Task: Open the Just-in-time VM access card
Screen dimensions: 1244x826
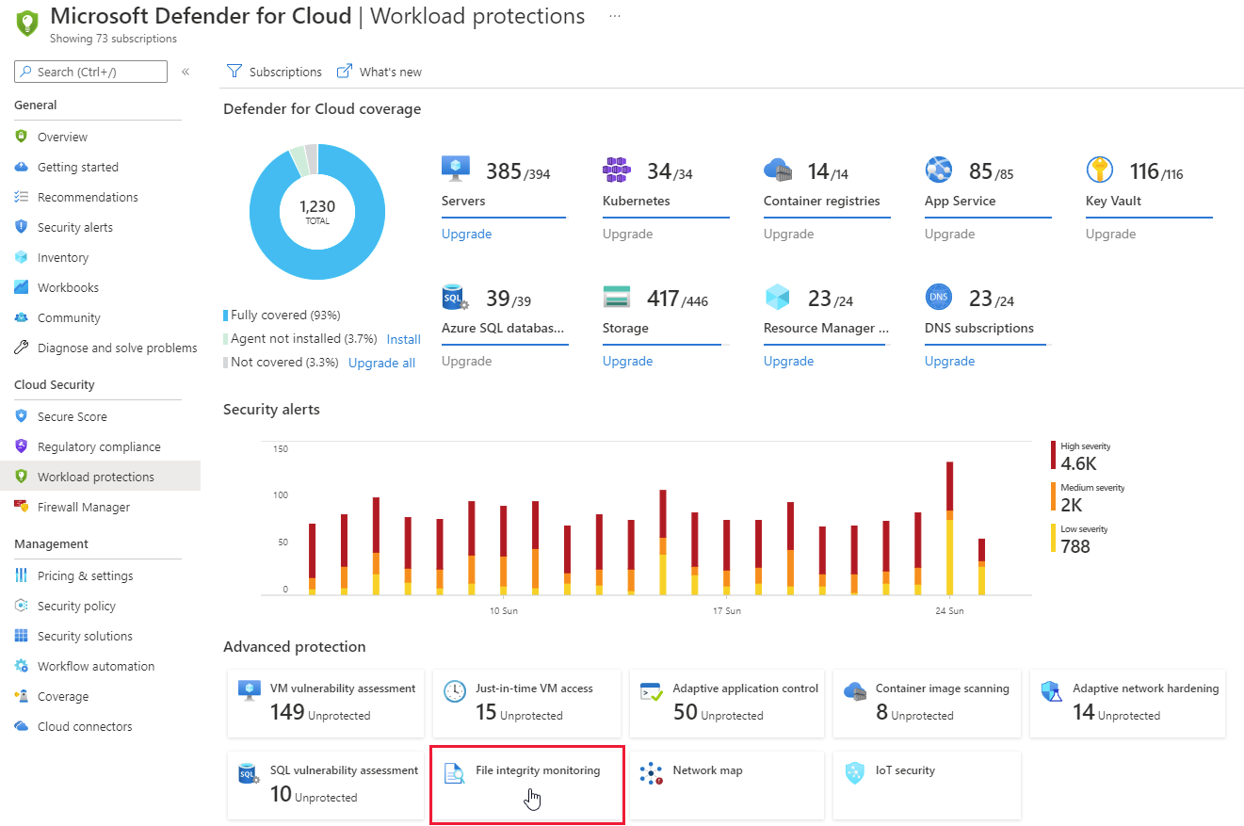Action: point(527,704)
